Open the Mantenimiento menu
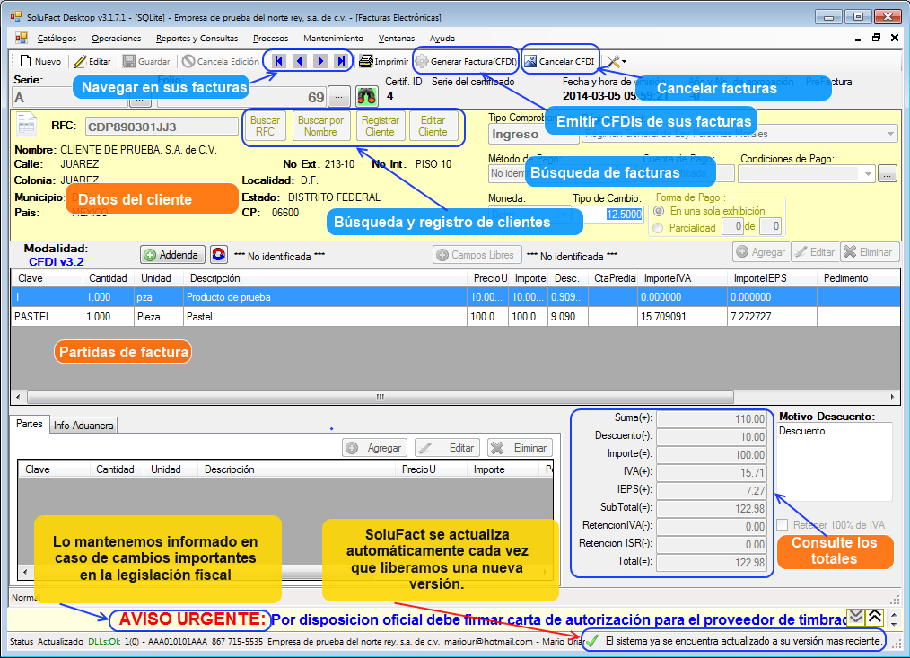910x658 pixels. (333, 39)
